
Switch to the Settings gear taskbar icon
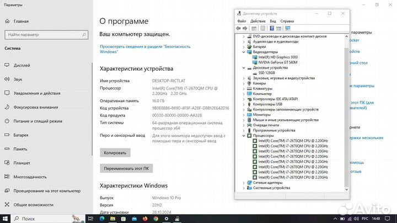167,219
